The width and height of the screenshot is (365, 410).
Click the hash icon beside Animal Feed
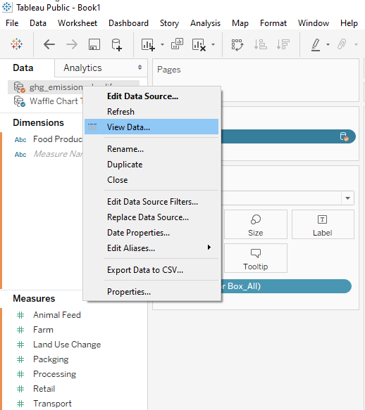[20, 315]
